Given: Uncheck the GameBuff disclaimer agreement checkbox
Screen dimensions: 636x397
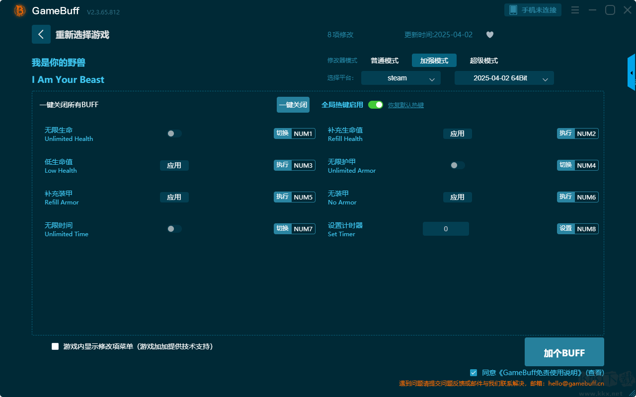Looking at the screenshot, I should click(x=474, y=372).
